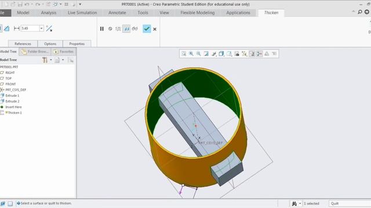This screenshot has width=371, height=208.
Task: Open the Tools ribbon tab
Action: click(143, 13)
